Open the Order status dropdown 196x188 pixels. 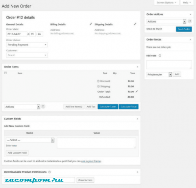27,45
